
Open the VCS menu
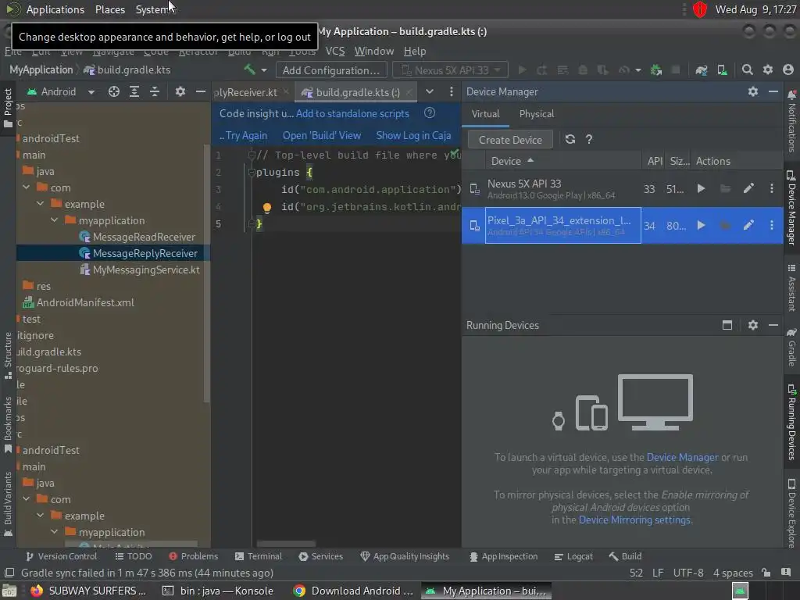334,51
